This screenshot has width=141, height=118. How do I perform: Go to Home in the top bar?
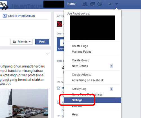click(x=71, y=4)
